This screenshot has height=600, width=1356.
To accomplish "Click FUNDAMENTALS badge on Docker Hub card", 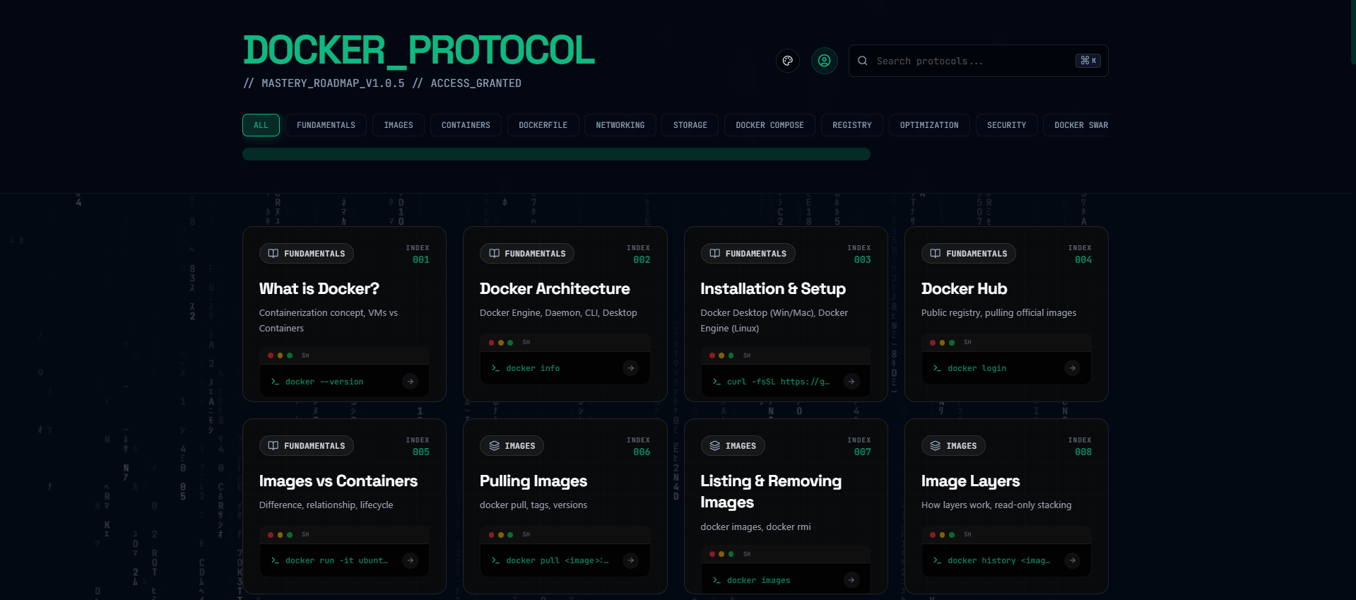I will (x=968, y=254).
